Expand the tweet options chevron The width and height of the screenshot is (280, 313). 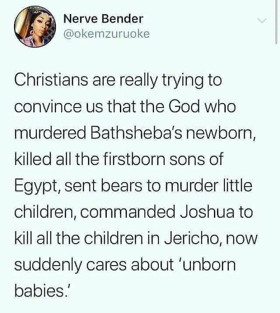coord(262,20)
